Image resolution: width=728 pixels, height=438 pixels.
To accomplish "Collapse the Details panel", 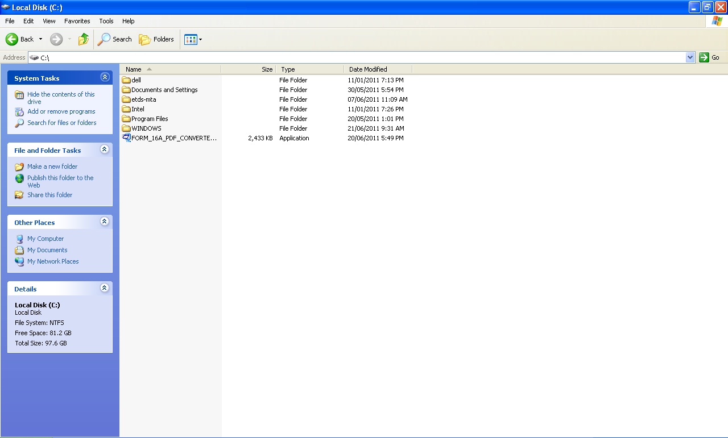I will pyautogui.click(x=105, y=288).
